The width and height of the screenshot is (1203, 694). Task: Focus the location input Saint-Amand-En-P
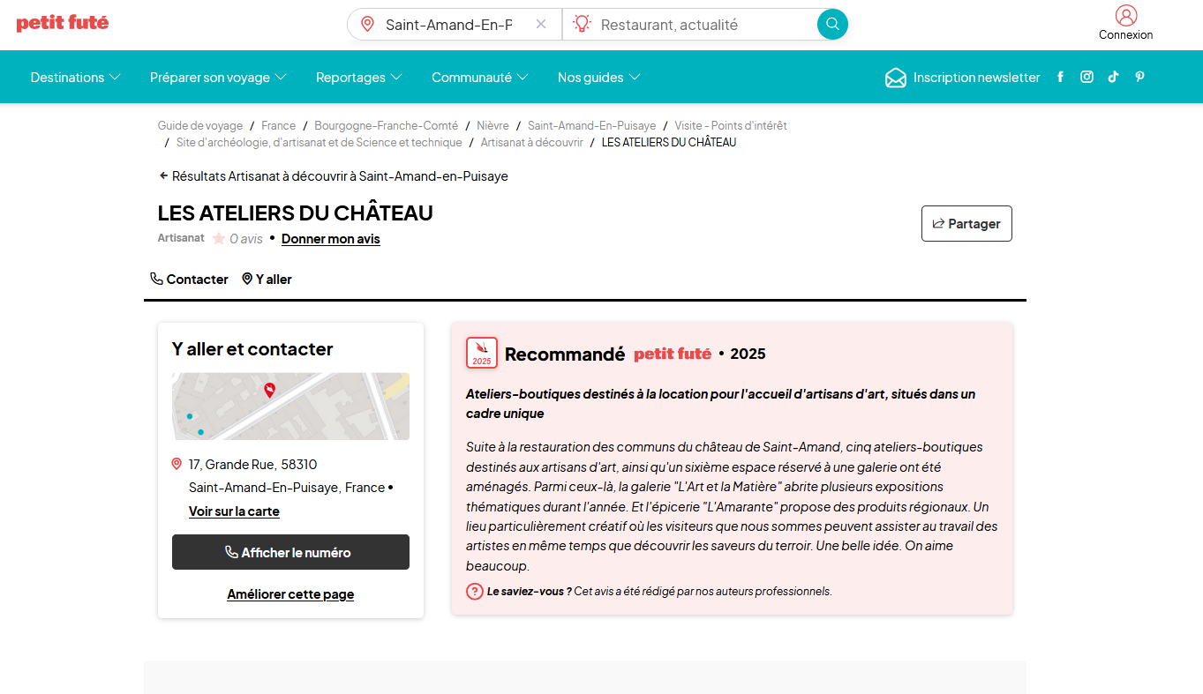click(x=449, y=25)
